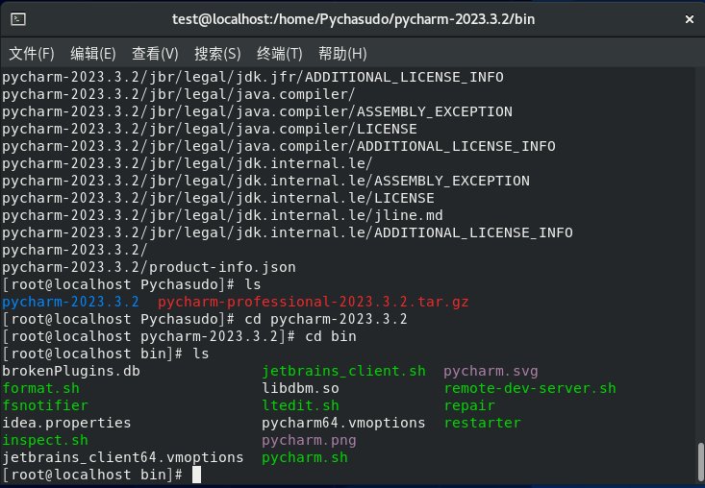
Task: Click the java.compiler/LICENSE output line
Action: coord(210,130)
